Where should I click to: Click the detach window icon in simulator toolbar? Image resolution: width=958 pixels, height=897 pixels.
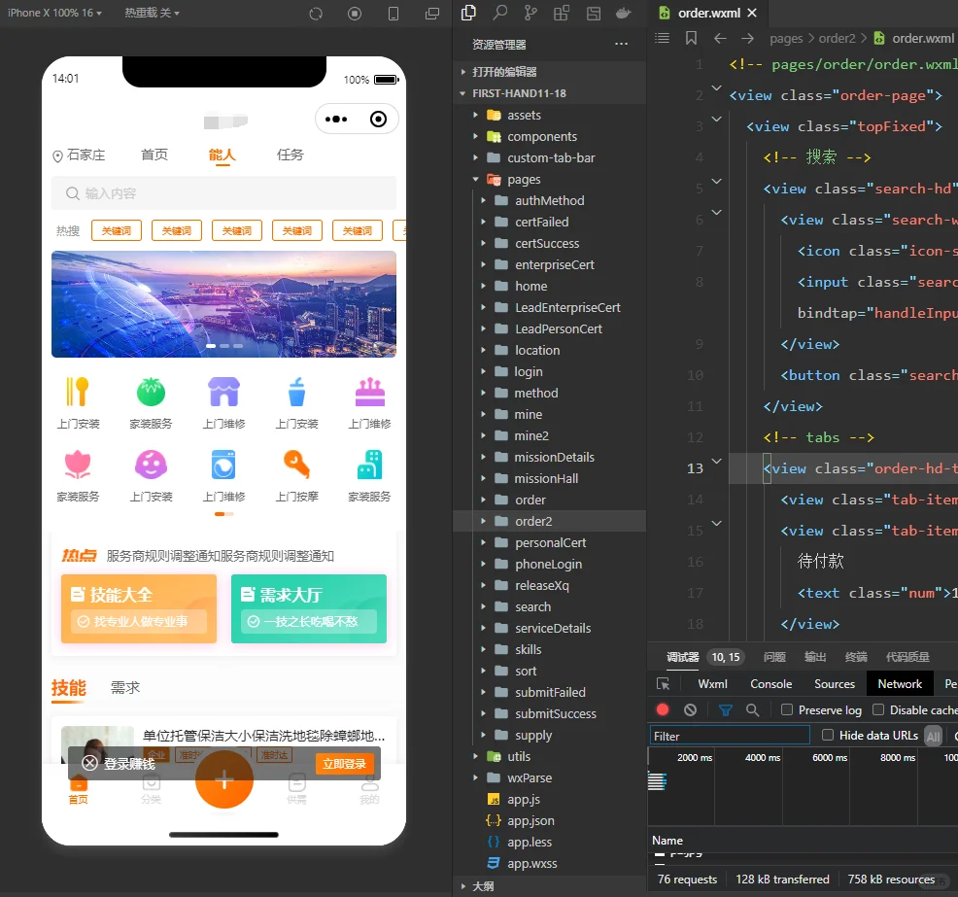(432, 14)
